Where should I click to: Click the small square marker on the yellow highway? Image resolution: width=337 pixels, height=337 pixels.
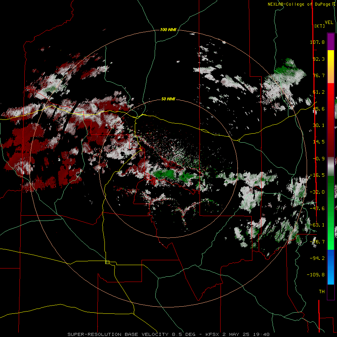click(107, 262)
